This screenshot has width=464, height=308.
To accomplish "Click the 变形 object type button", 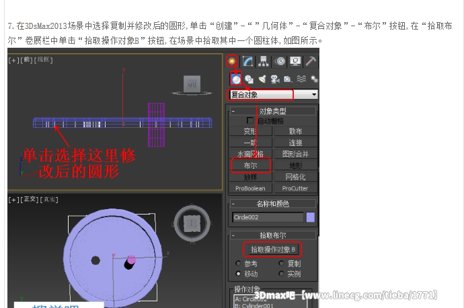I will 250,131.
